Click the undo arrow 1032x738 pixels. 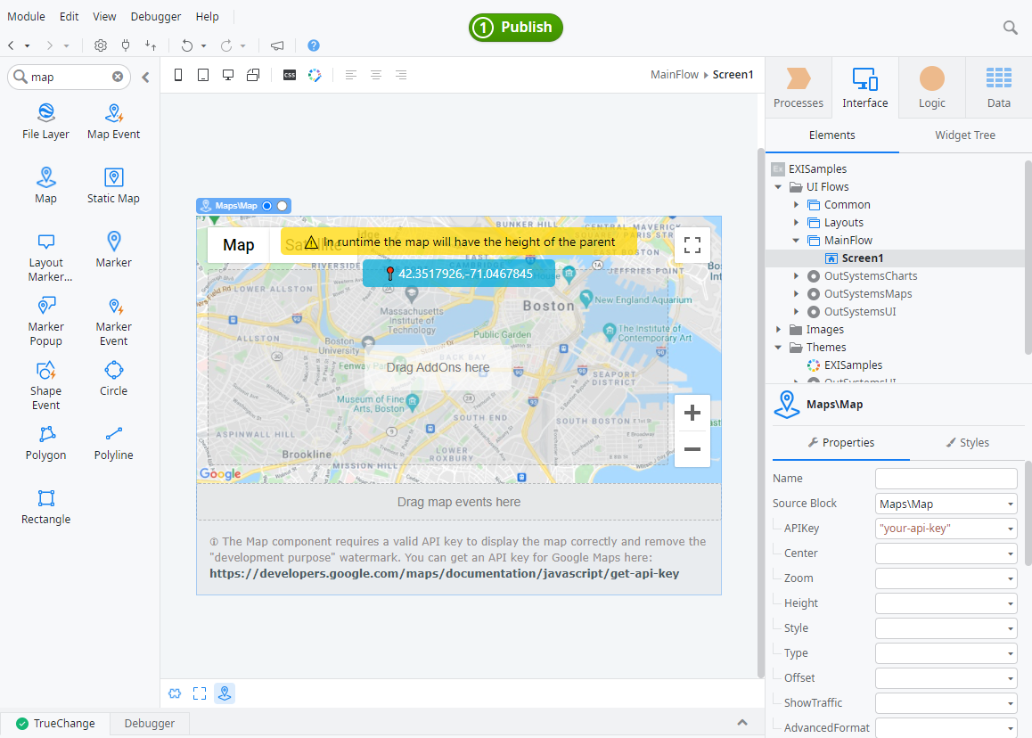click(187, 45)
